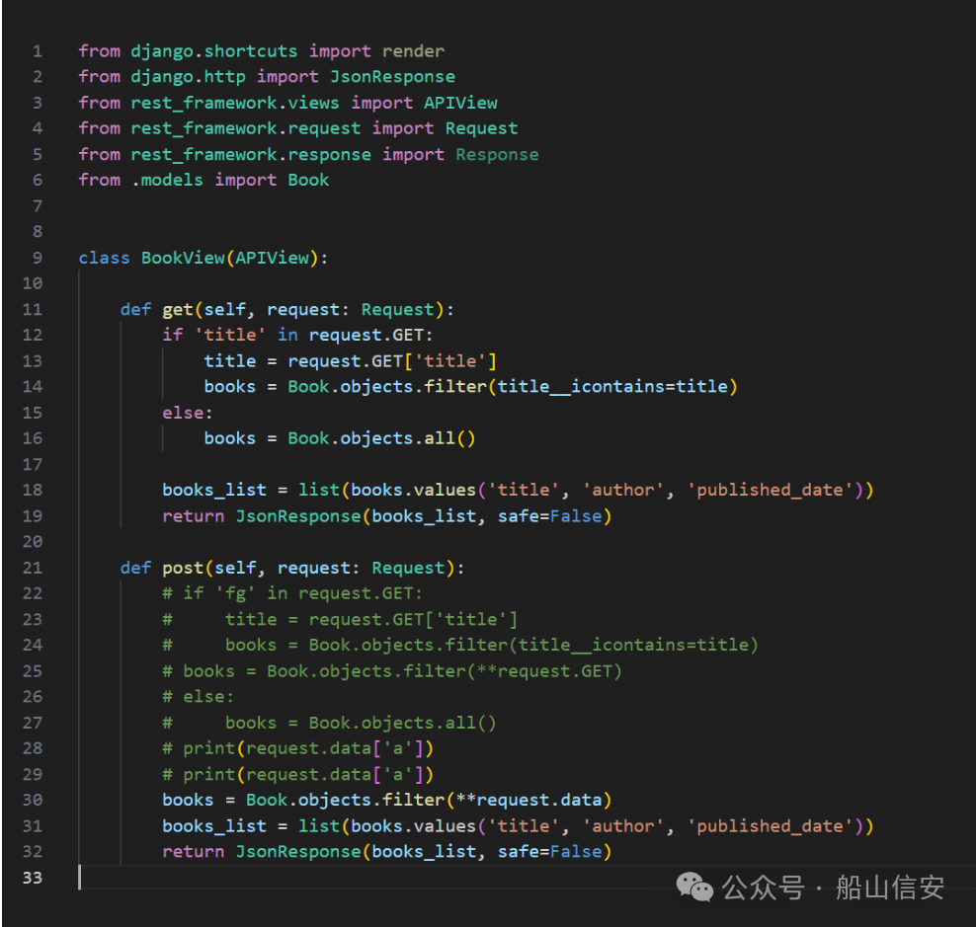The image size is (976, 927).
Task: Click the 'else:' keyword on line 15
Action: [x=188, y=413]
